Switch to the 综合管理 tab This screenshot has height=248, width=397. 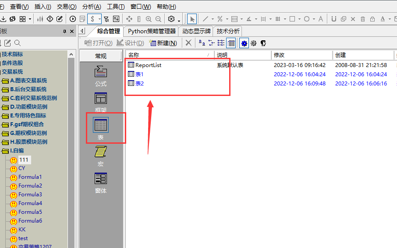tap(108, 31)
